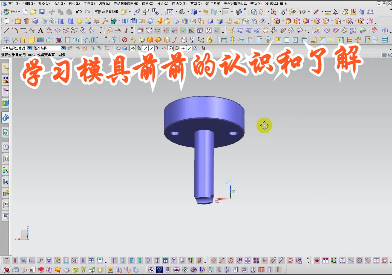
Task: Click the red prohibition-sign icon
Action: [125, 40]
